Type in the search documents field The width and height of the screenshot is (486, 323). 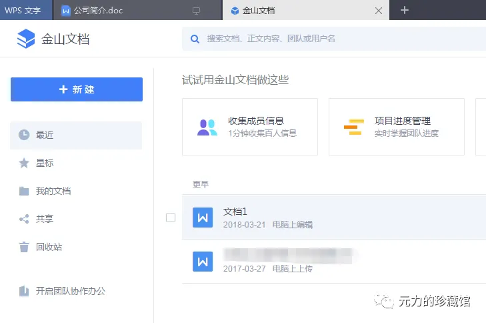point(333,39)
